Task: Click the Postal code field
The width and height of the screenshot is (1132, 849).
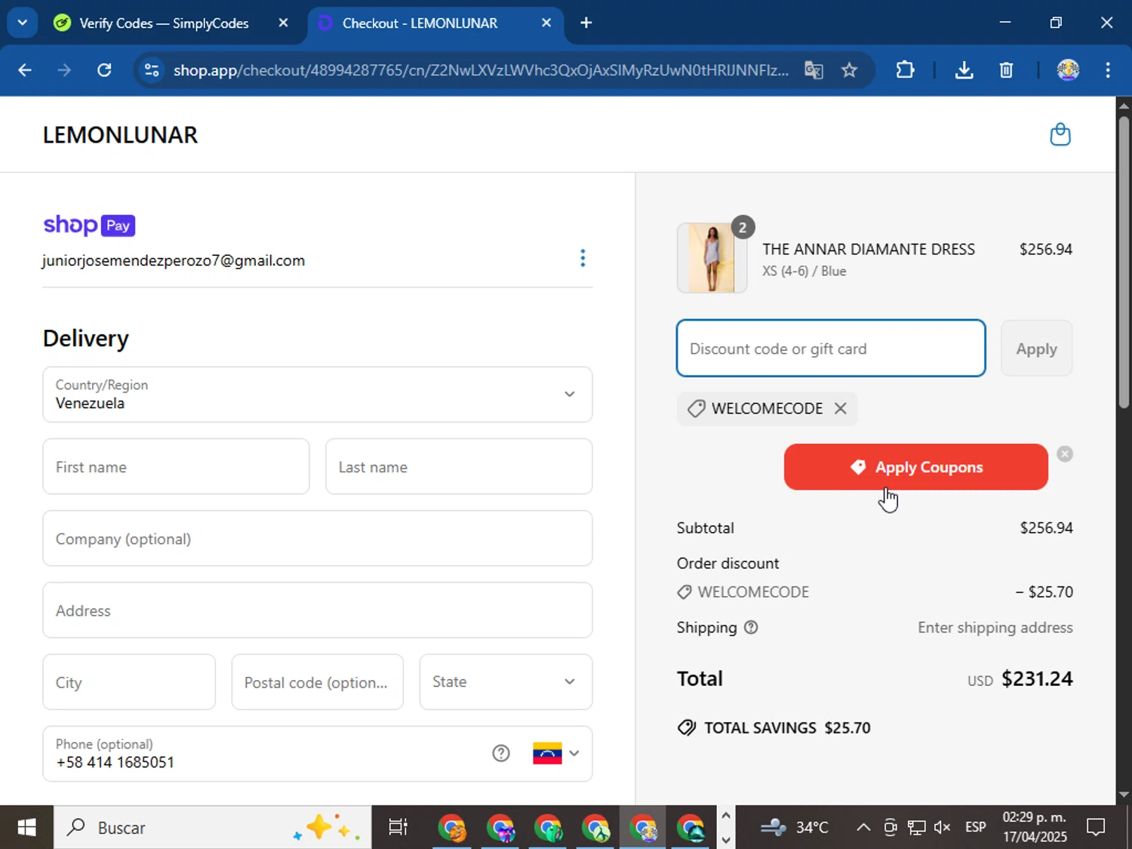Action: pyautogui.click(x=317, y=681)
